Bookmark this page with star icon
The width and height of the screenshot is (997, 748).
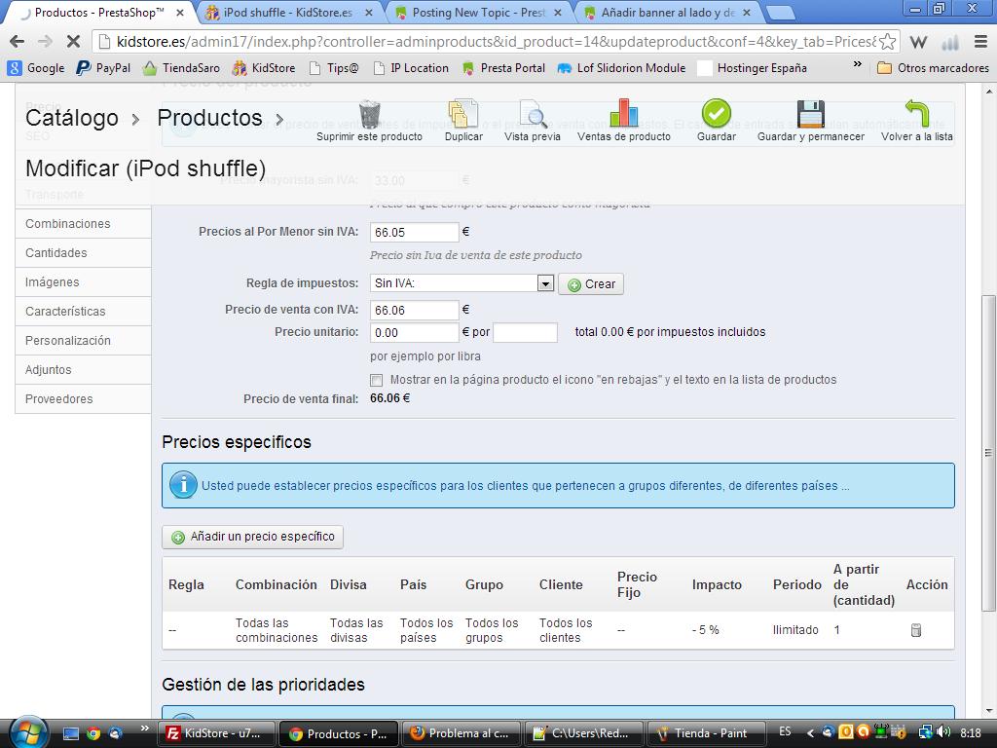888,42
